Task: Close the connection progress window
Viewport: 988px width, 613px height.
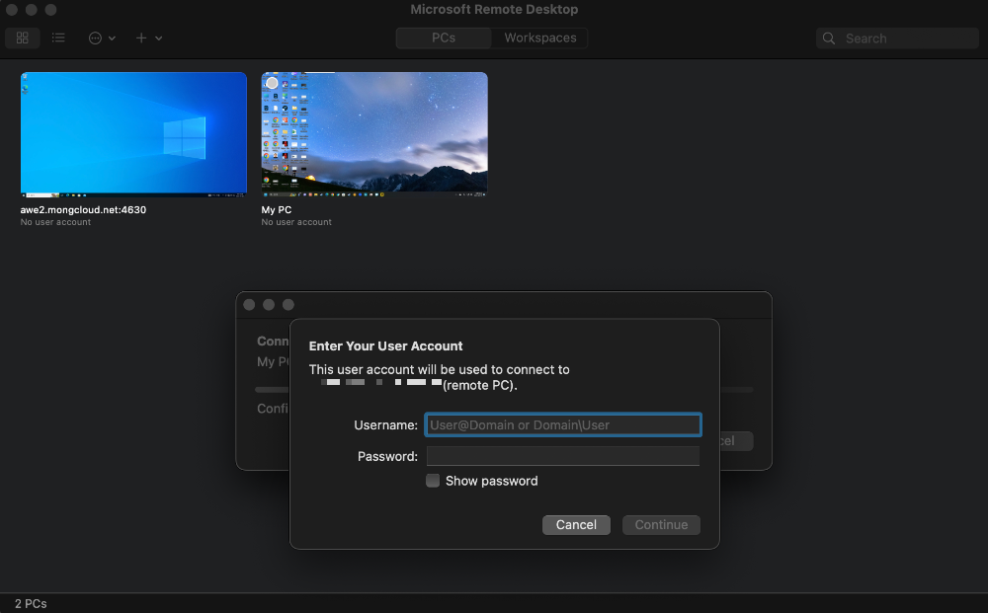Action: [250, 305]
